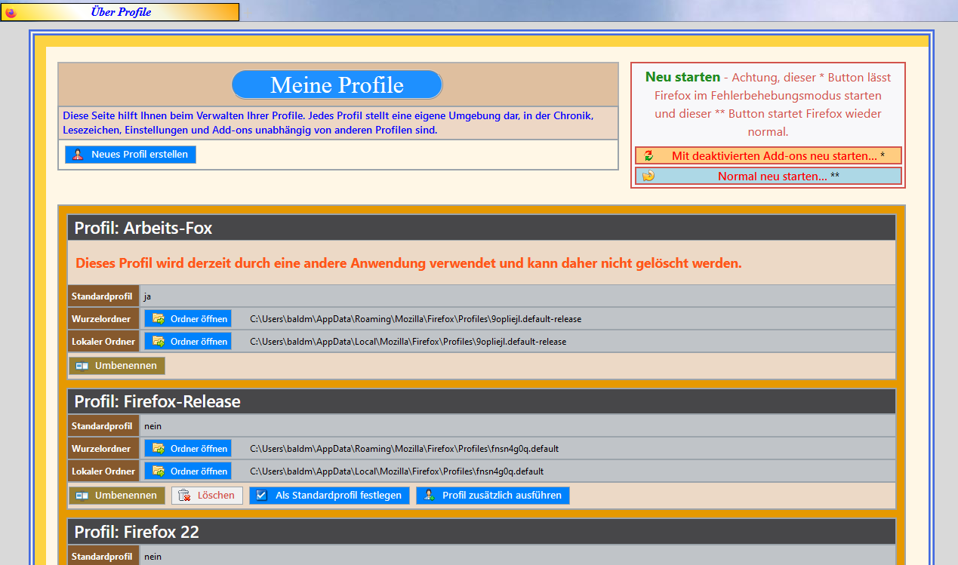Click the person icon on Profil zusätzlich ausführen
The image size is (958, 565).
click(429, 496)
